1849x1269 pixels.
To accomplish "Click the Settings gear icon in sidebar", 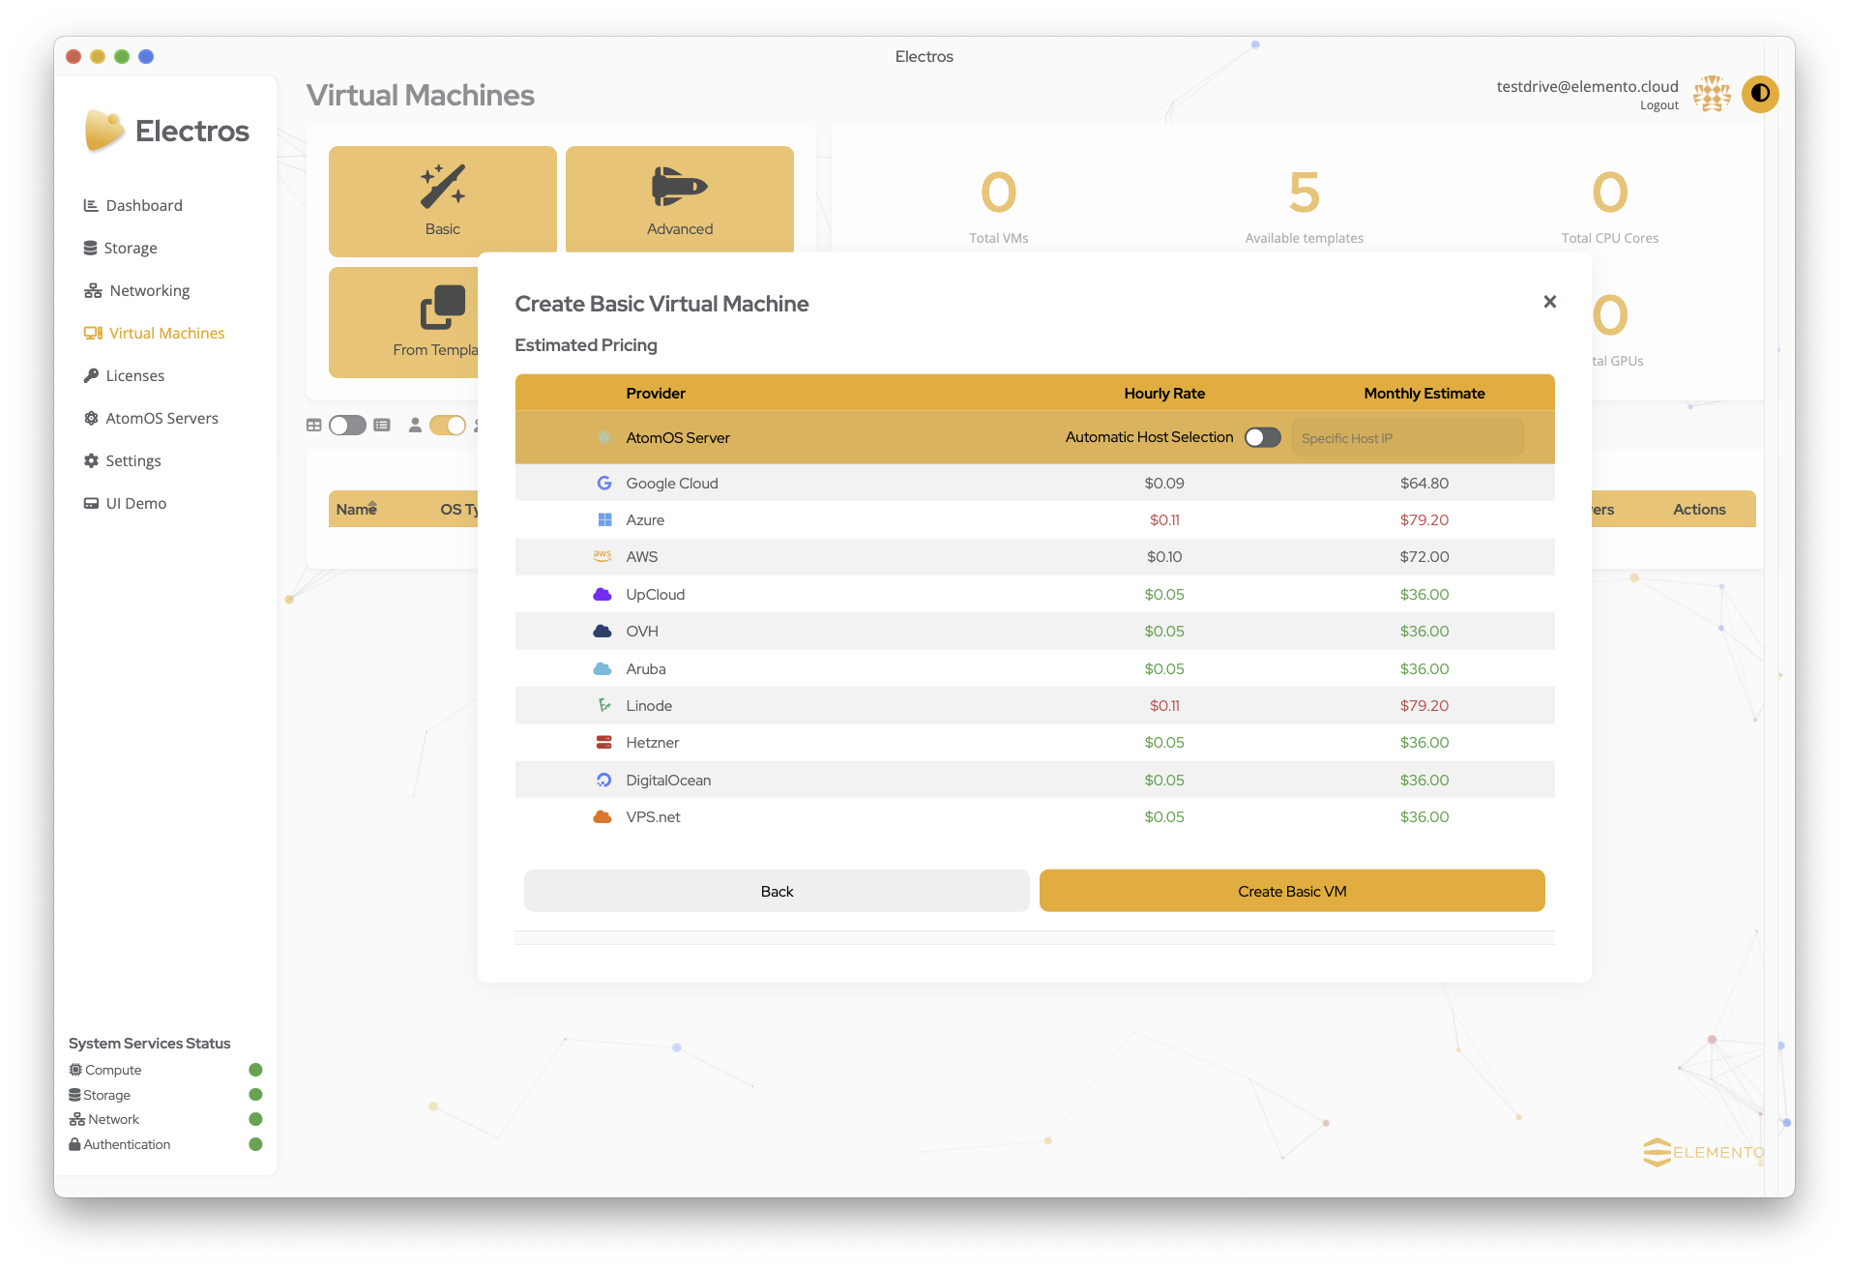I will (x=91, y=460).
